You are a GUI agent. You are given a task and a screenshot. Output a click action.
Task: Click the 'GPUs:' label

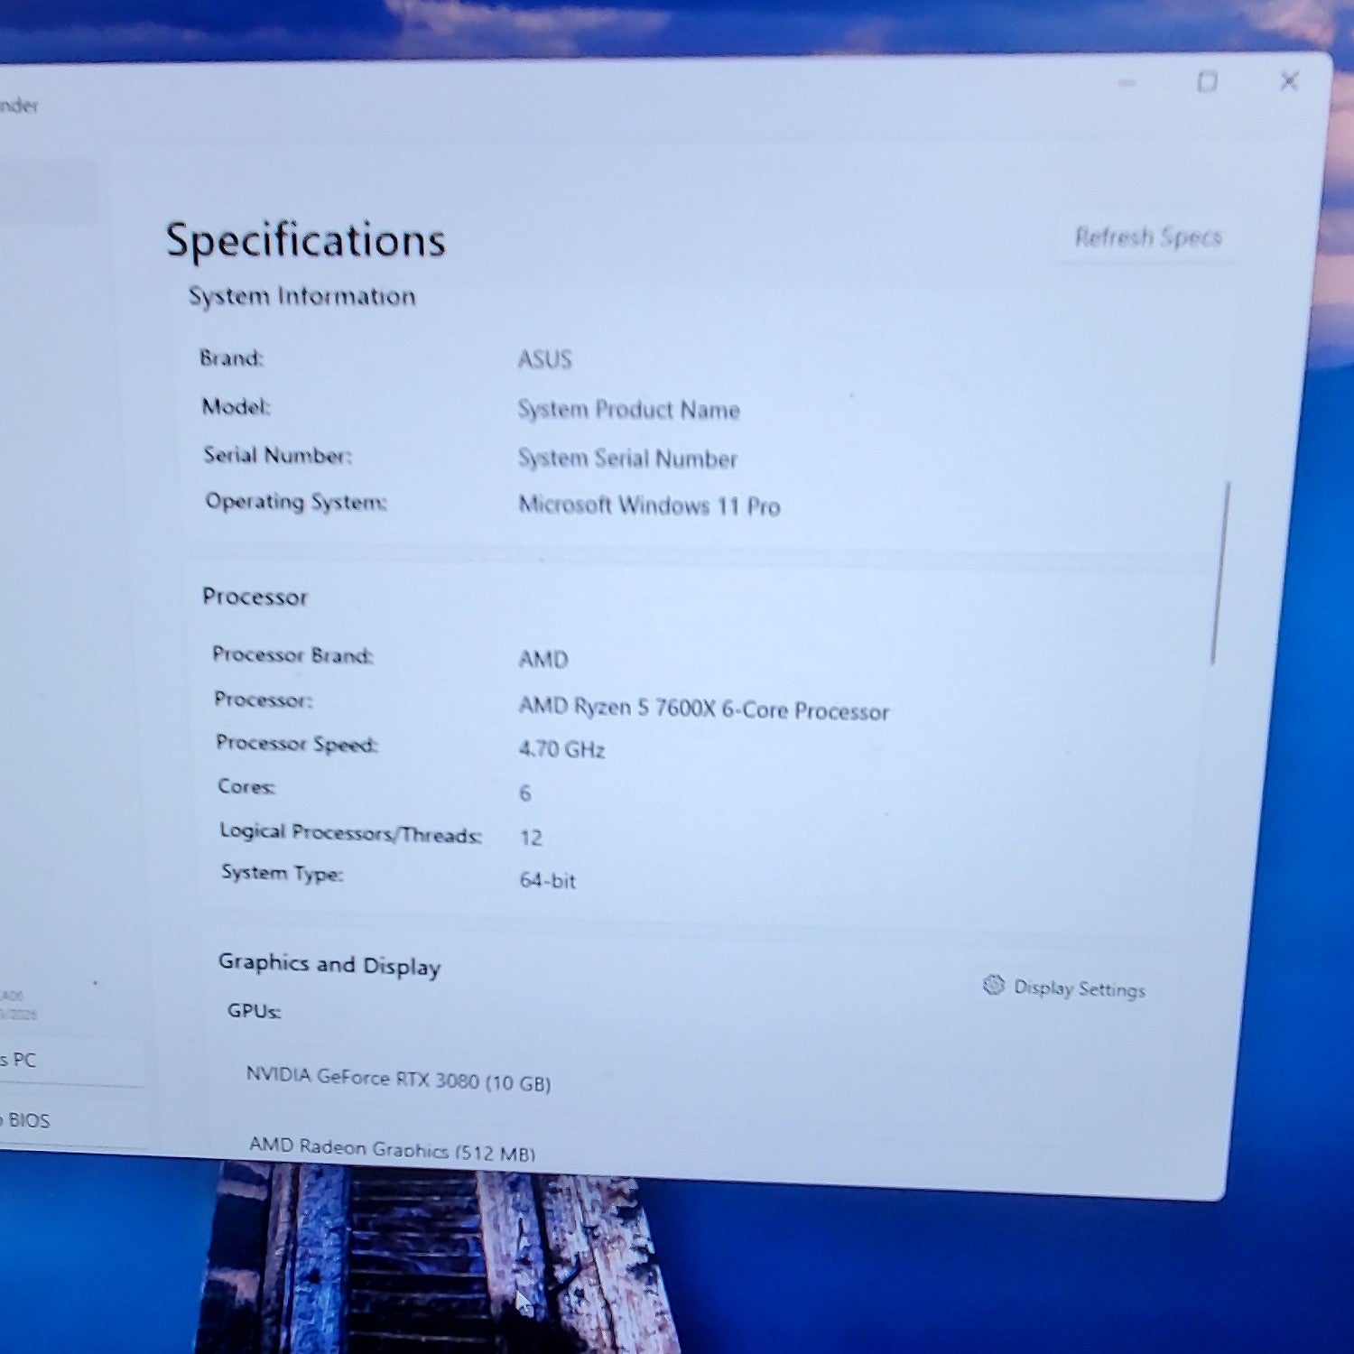coord(254,1010)
